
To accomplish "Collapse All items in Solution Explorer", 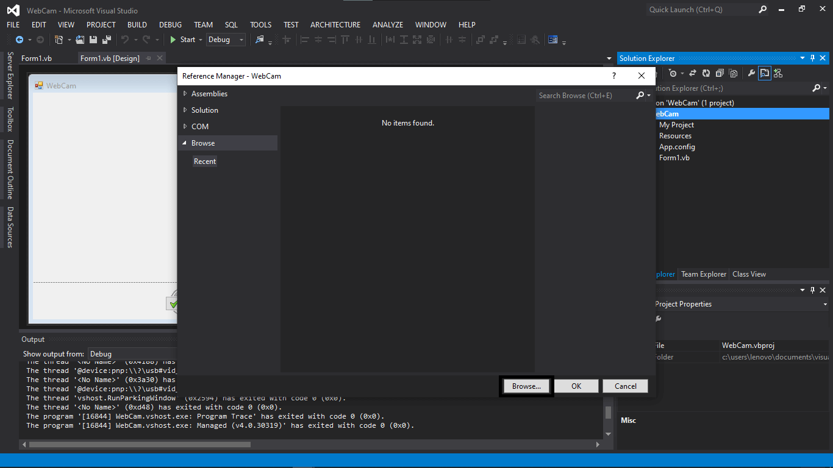I will point(720,73).
